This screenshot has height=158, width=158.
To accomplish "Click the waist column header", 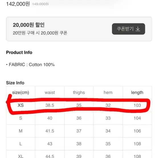I will point(50,93).
